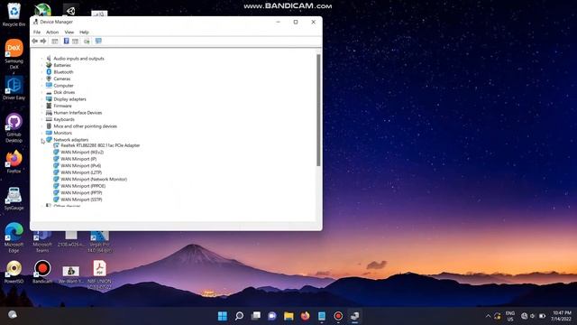Click the Chat taskbar icon

coord(272,316)
